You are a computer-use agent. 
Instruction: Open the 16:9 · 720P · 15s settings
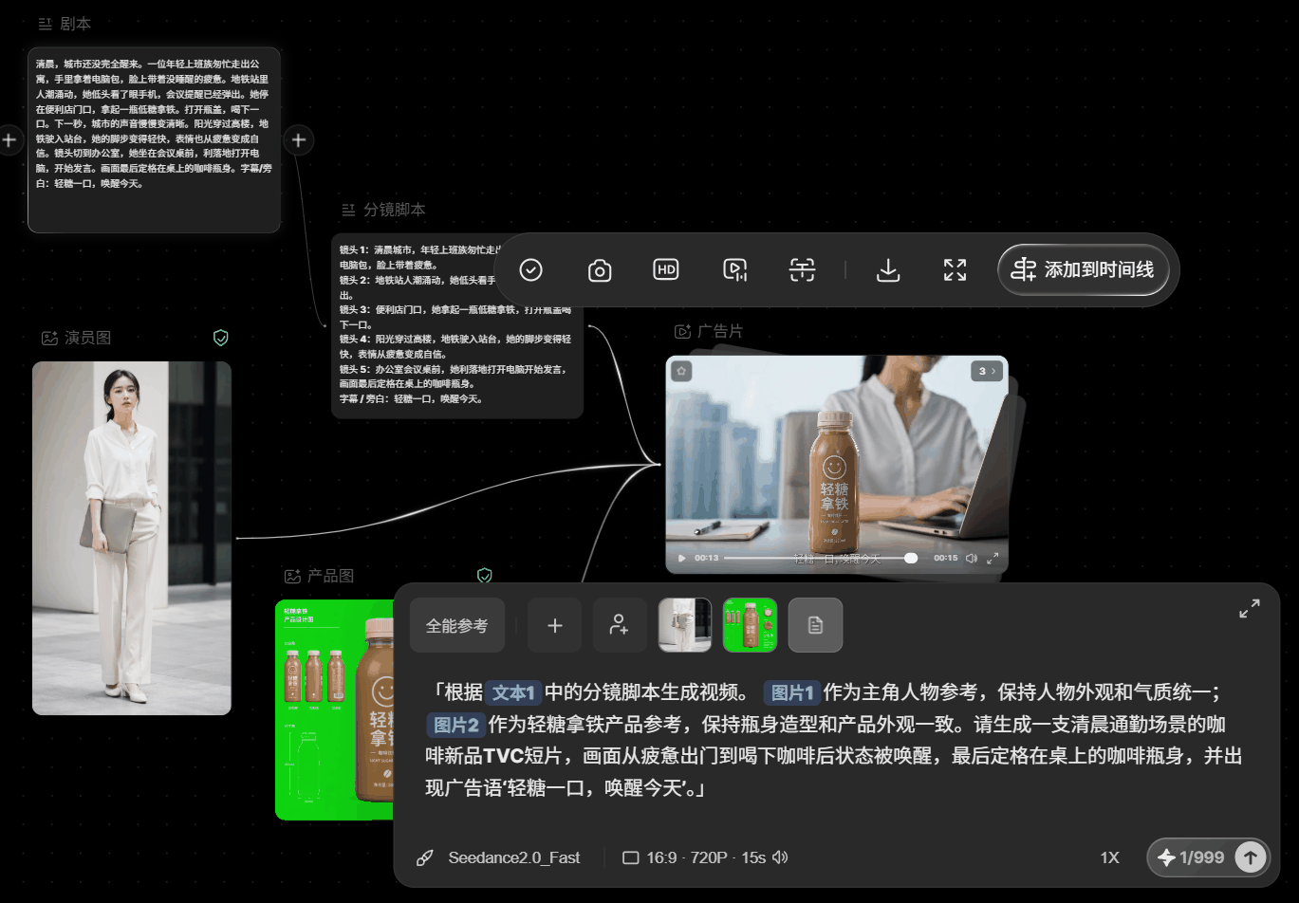pos(705,857)
